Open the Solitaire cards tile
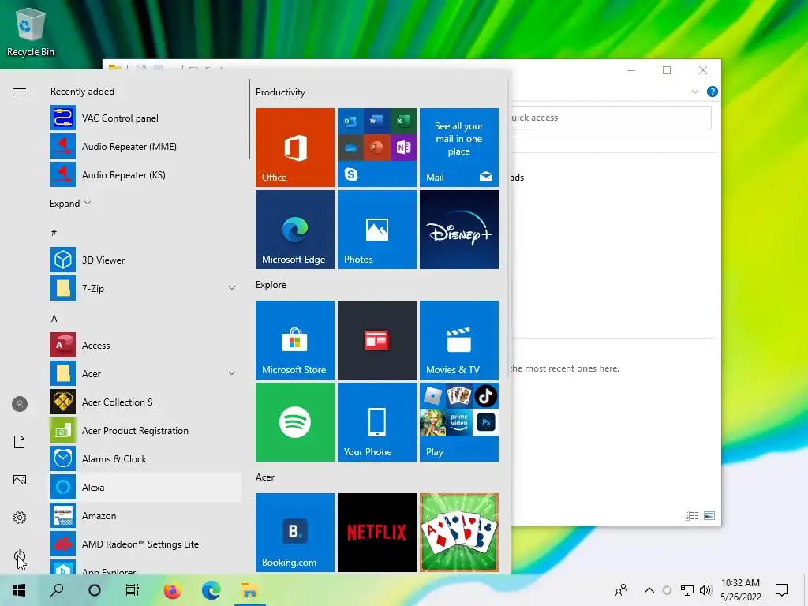The height and width of the screenshot is (606, 808). pyautogui.click(x=459, y=533)
